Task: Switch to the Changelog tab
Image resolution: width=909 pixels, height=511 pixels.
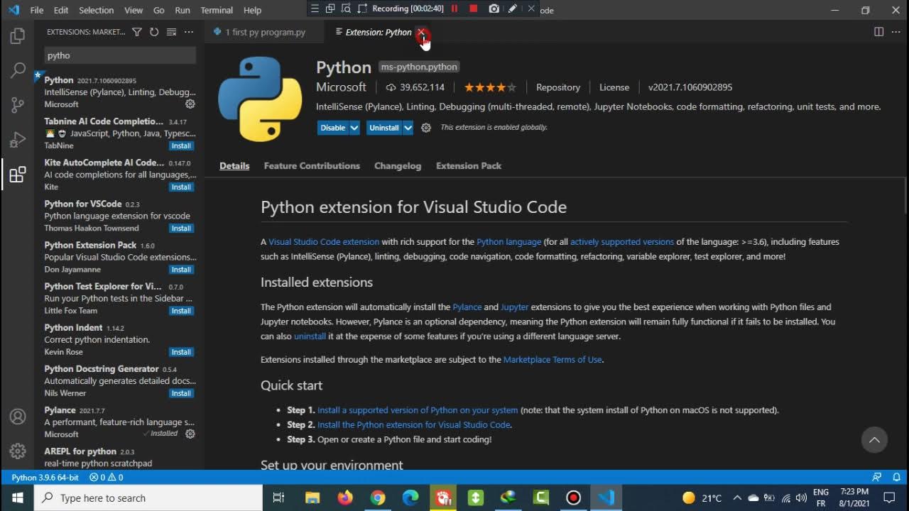Action: 398,165
